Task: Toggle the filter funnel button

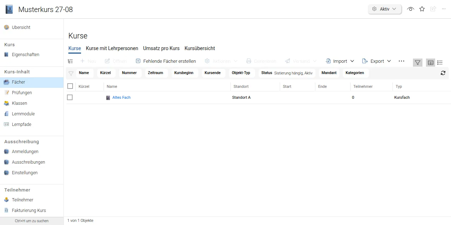Action: [x=418, y=62]
